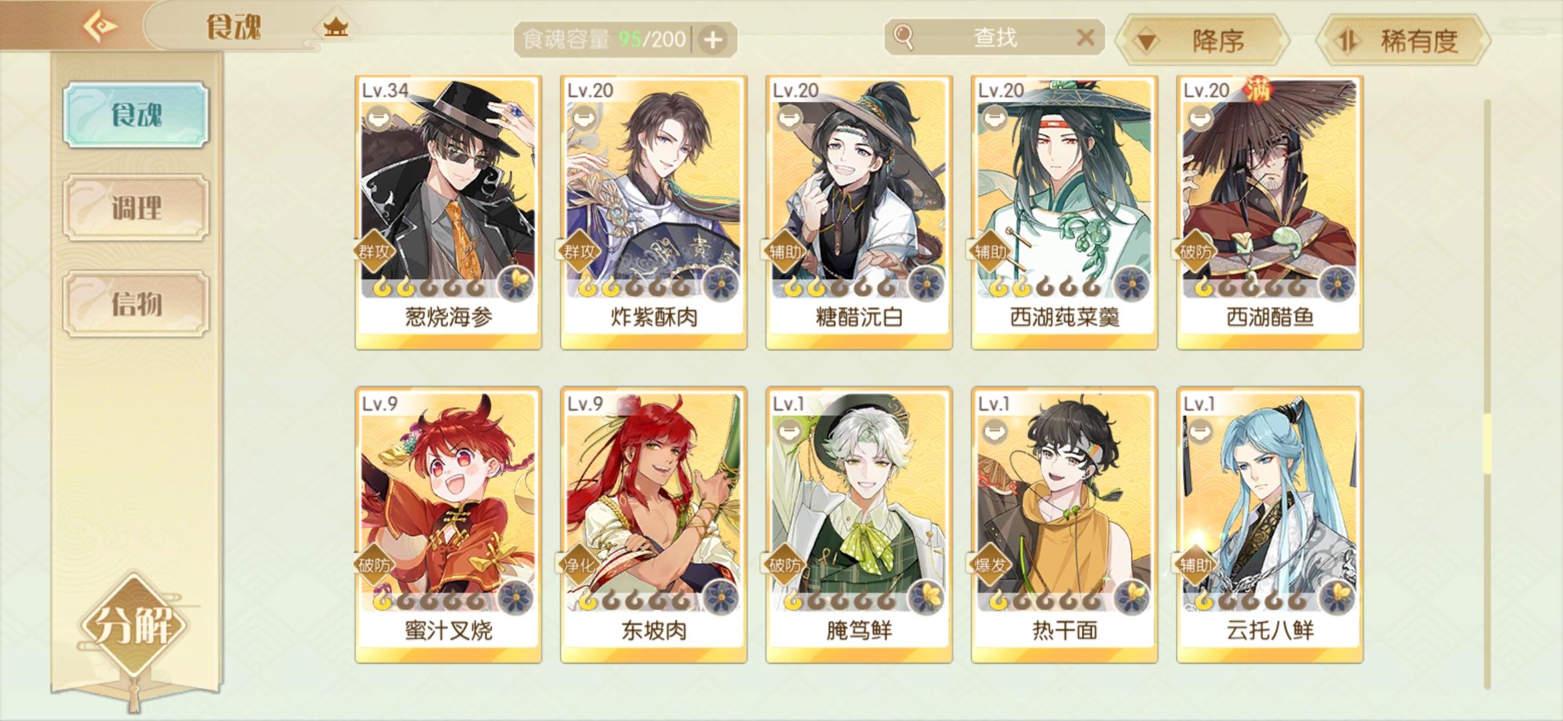Select the 食魂 sidebar tab
The width and height of the screenshot is (1563, 721).
point(136,115)
